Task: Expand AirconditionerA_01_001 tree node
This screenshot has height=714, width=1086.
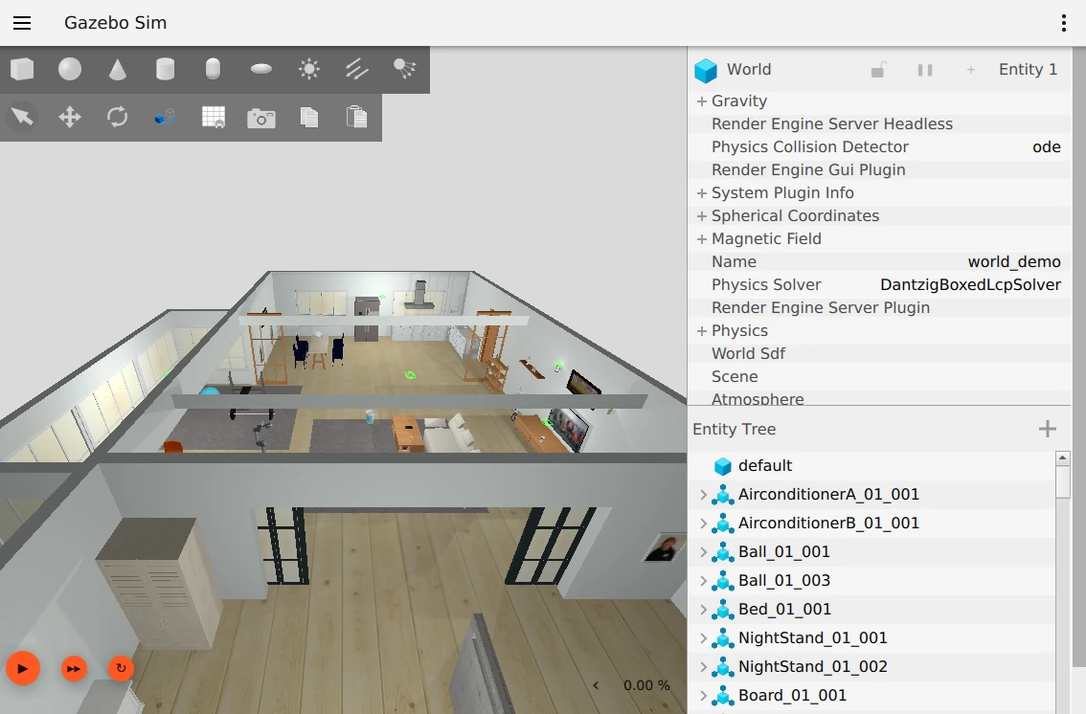Action: click(703, 495)
